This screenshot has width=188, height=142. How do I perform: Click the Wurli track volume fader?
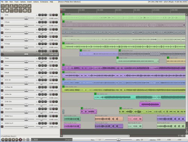pyautogui.click(x=26, y=76)
